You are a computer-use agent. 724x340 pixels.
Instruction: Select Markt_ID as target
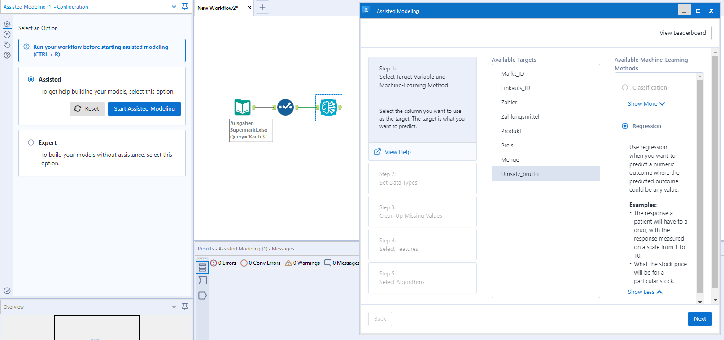tap(546, 74)
